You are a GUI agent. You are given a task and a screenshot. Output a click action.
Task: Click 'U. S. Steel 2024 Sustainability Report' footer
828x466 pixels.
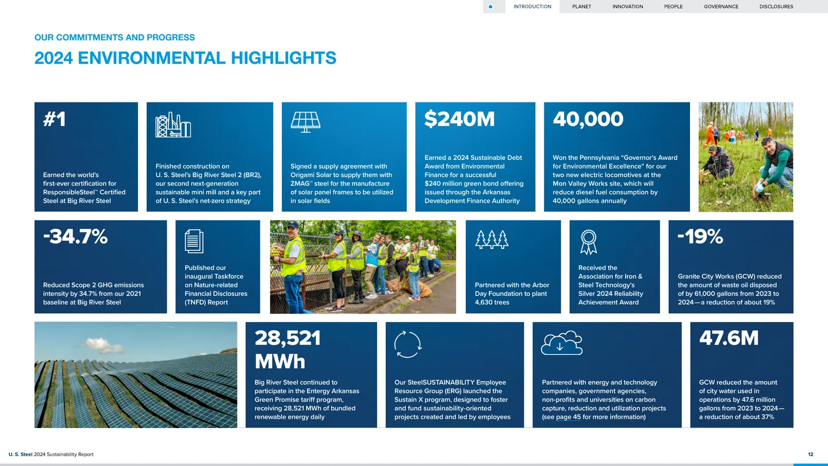(51, 454)
